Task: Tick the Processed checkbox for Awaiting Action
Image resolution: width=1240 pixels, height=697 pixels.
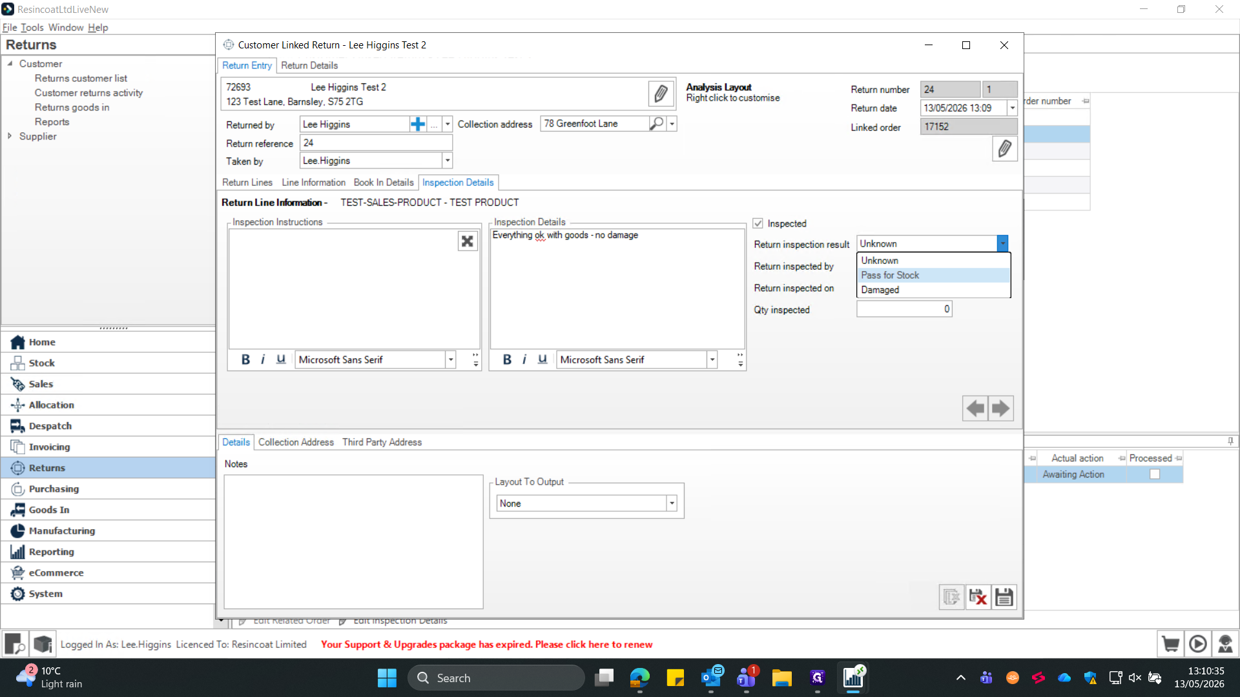Action: [x=1155, y=474]
